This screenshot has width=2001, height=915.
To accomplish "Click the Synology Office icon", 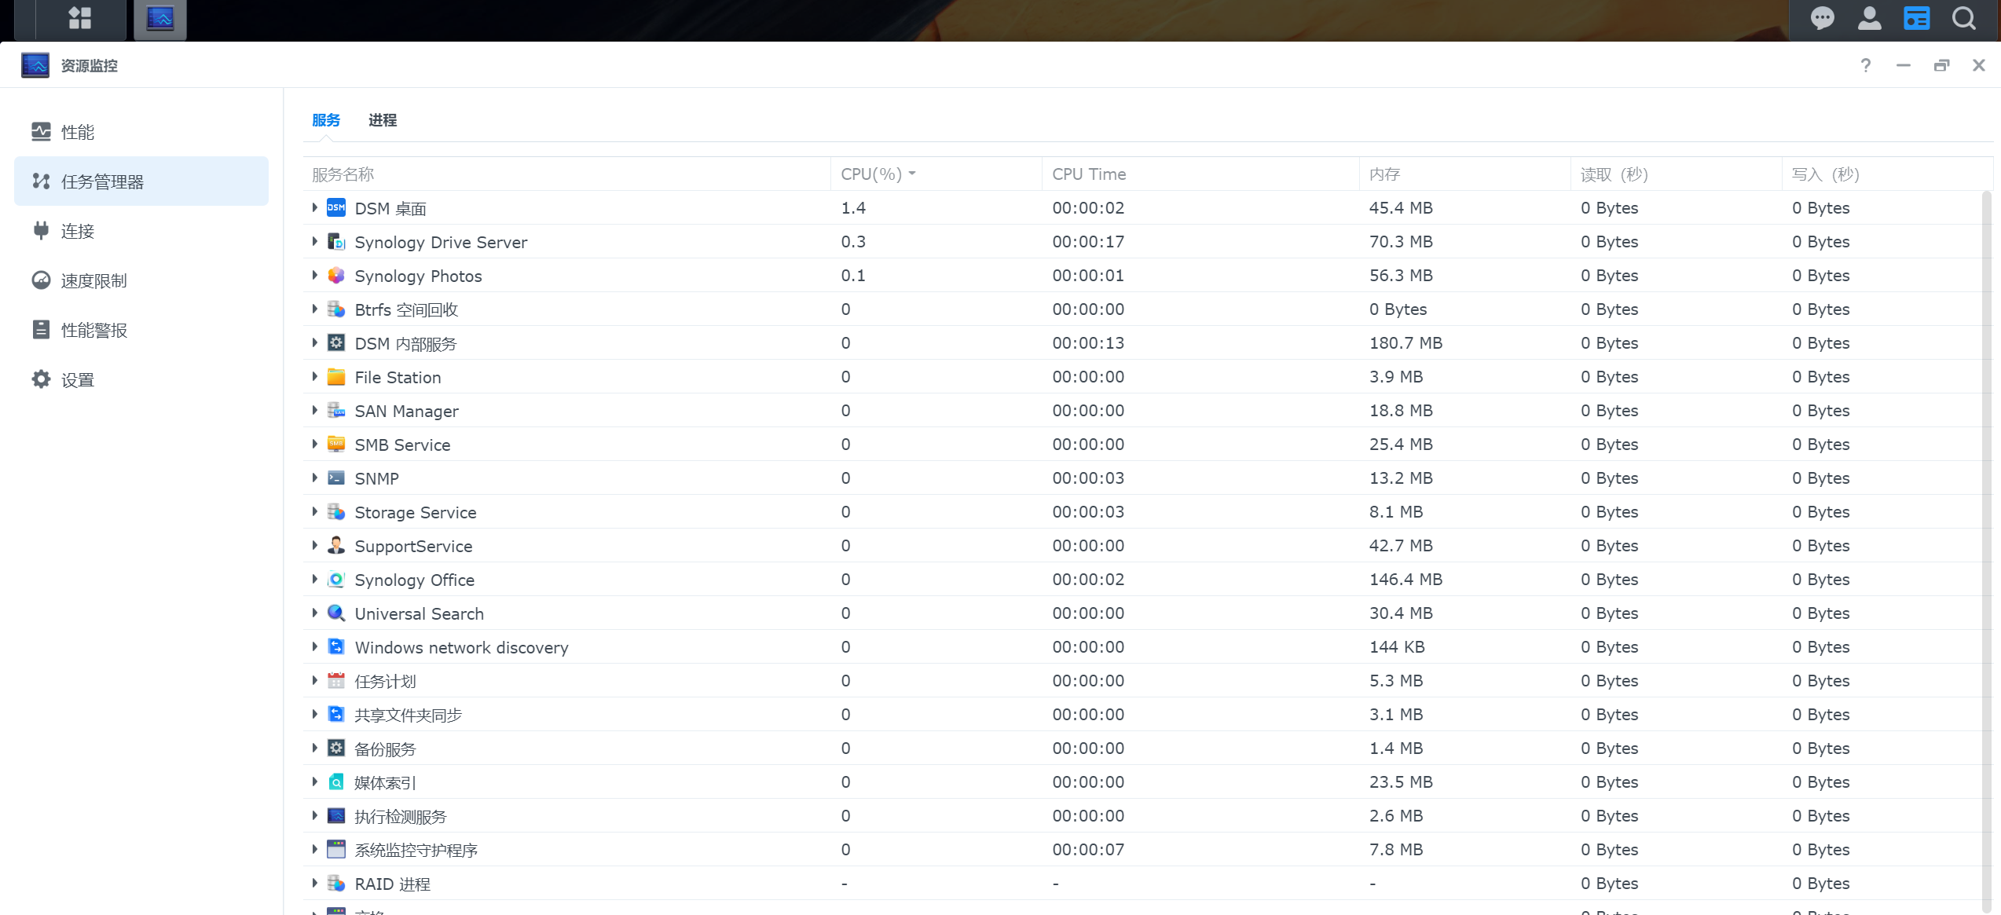I will coord(336,579).
